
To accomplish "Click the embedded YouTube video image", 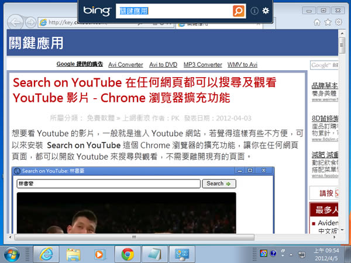I will click(x=126, y=213).
